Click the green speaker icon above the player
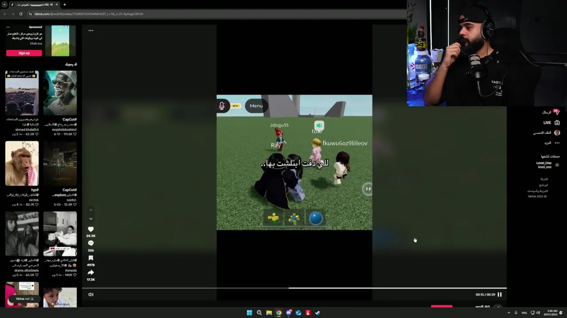 (319, 125)
